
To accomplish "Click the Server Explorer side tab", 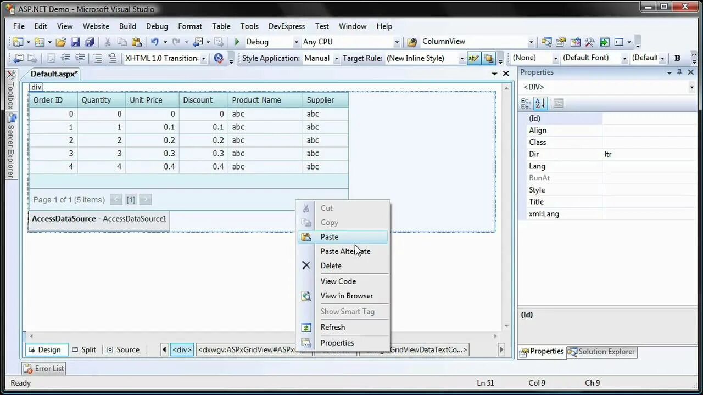I will 11,145.
